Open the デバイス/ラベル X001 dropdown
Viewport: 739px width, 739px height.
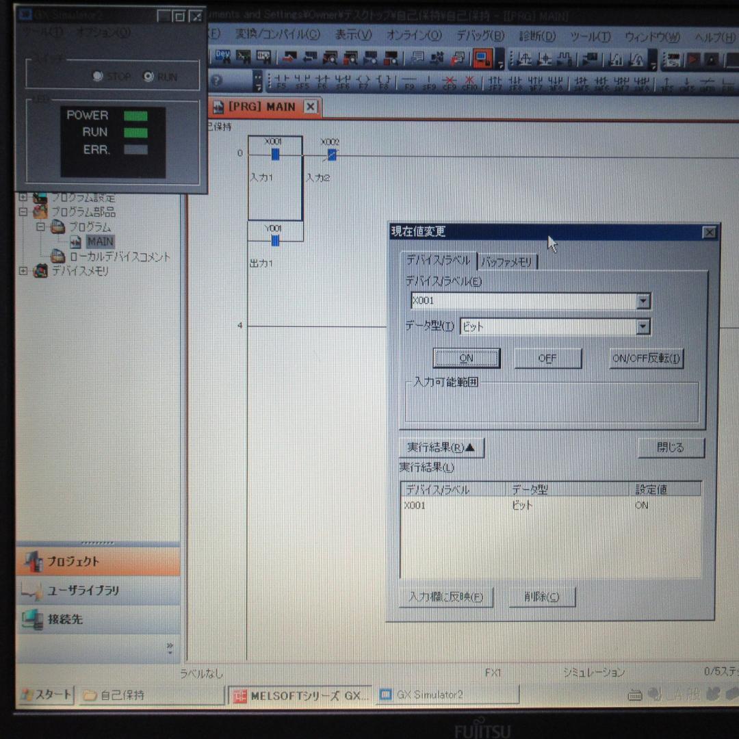(x=643, y=301)
